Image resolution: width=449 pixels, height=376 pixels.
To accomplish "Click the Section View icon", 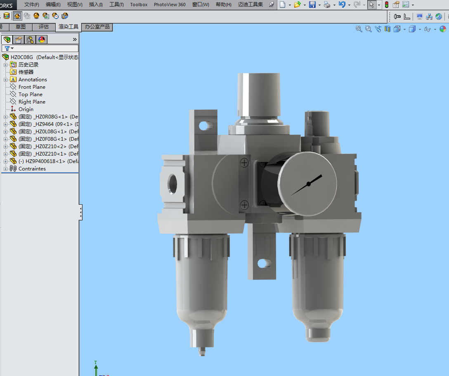I will click(388, 29).
